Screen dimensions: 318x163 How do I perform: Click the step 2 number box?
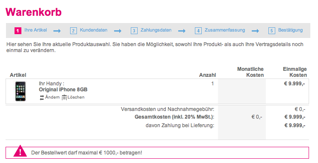point(74,31)
